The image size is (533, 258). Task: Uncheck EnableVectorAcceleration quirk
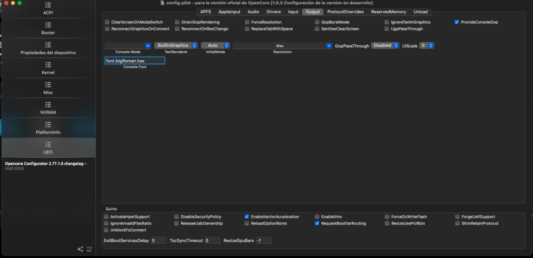[x=247, y=216]
